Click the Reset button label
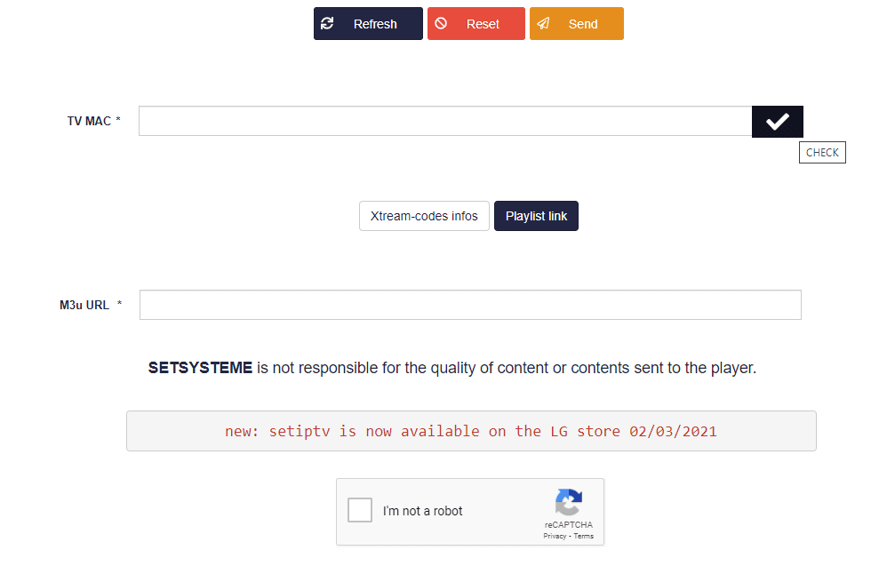887x566 pixels. (483, 24)
